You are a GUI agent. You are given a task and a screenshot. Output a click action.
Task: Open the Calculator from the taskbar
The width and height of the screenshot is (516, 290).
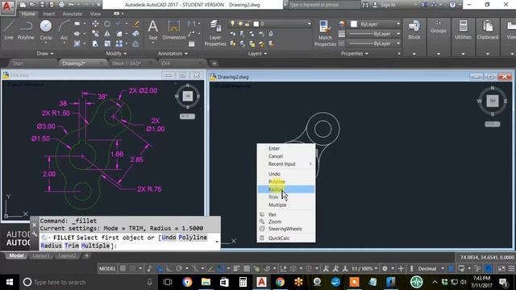243,282
